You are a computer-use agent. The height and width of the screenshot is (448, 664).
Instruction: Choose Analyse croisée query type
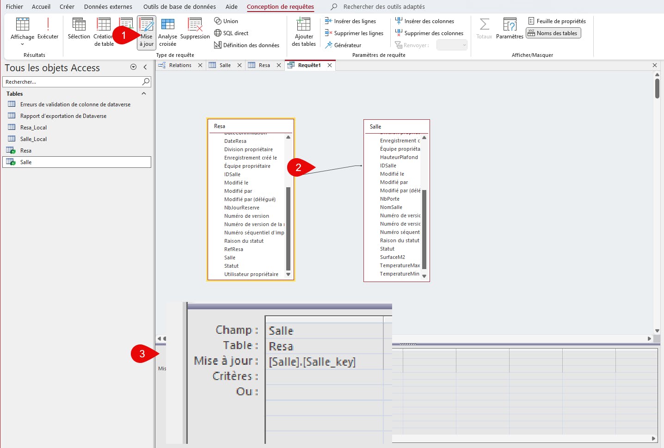click(x=167, y=32)
